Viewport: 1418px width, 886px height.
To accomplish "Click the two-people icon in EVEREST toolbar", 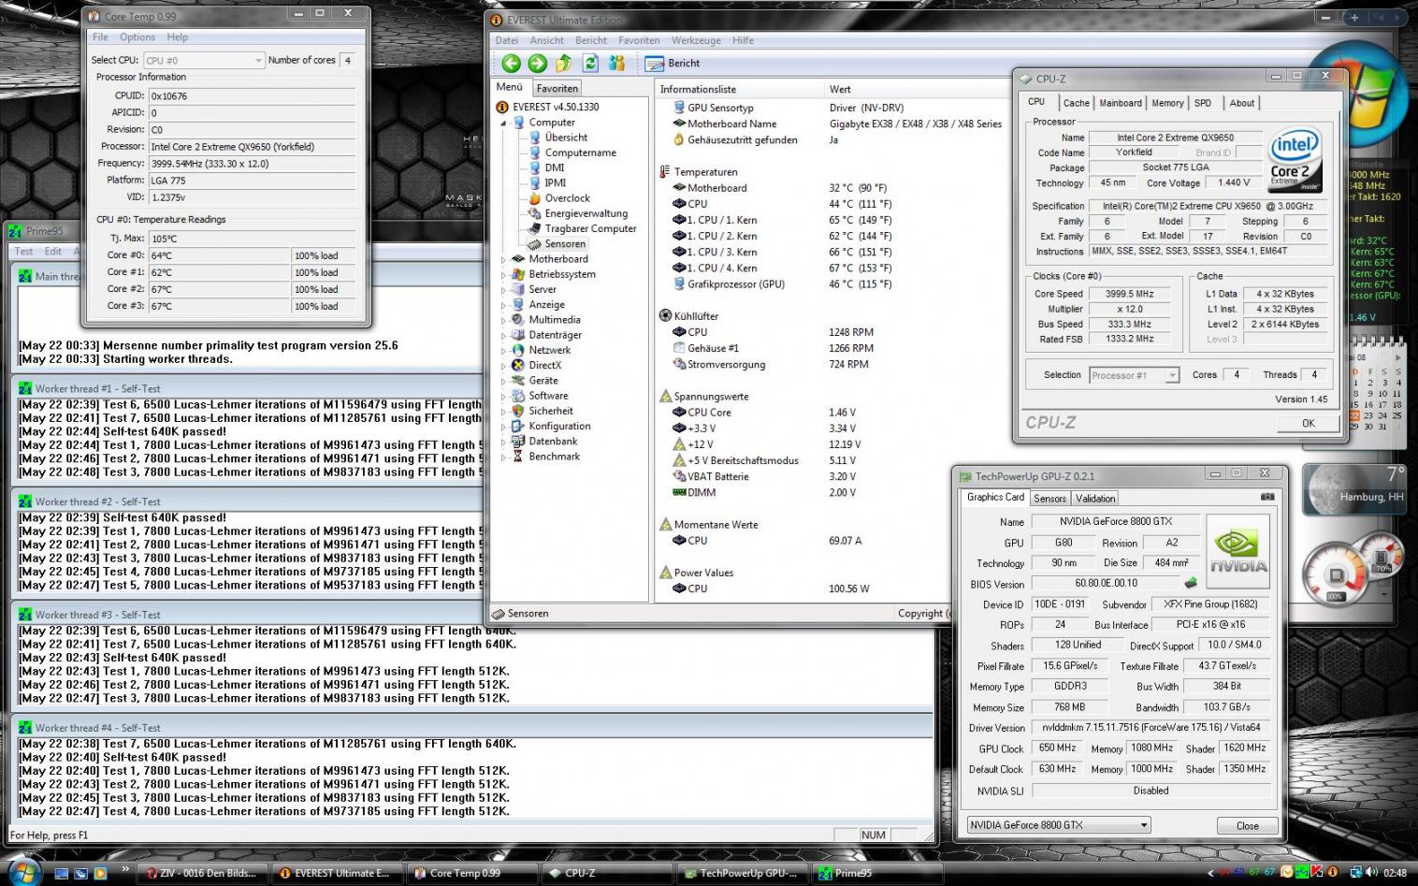I will coord(616,63).
